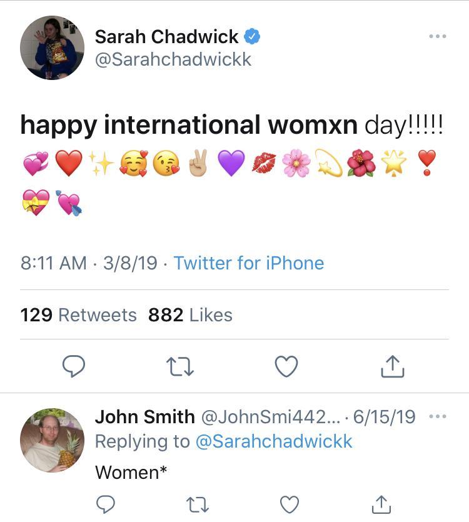Screen dimensions: 469x522
Task: Click the Twitter for iPhone link
Action: coord(249,263)
